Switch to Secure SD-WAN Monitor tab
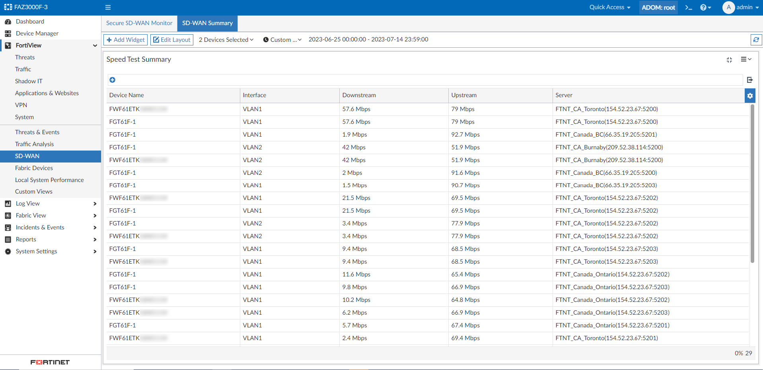Screen dimensions: 763x370 click(x=139, y=23)
